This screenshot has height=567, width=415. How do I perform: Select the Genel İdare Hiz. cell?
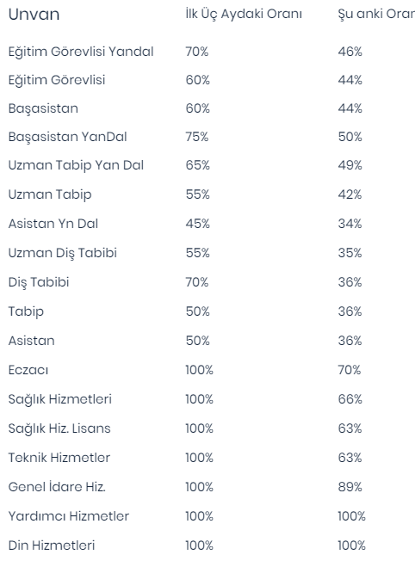[x=57, y=486]
